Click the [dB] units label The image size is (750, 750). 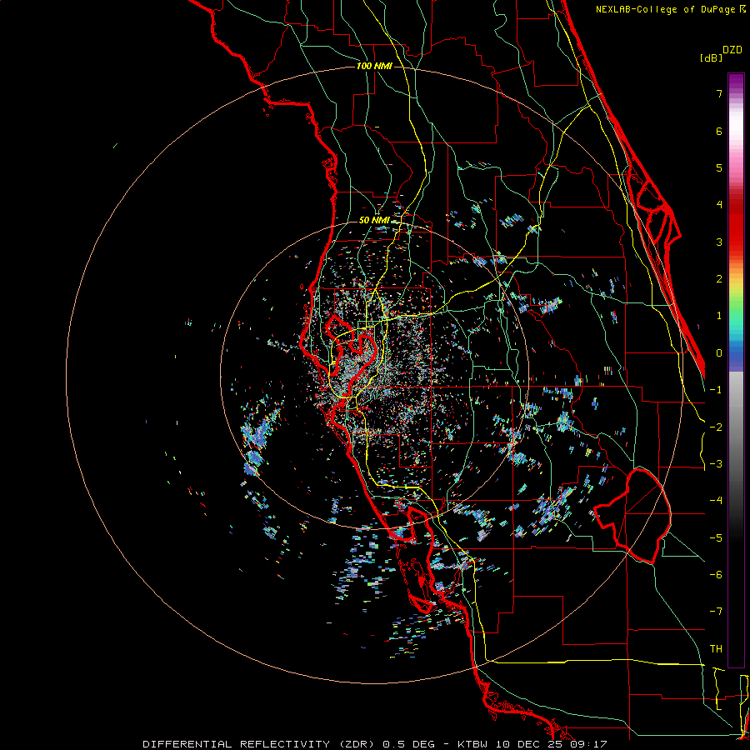coord(712,58)
